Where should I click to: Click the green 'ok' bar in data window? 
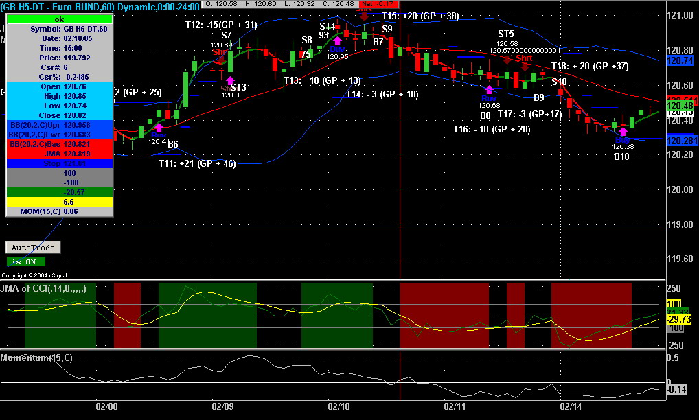tap(59, 19)
